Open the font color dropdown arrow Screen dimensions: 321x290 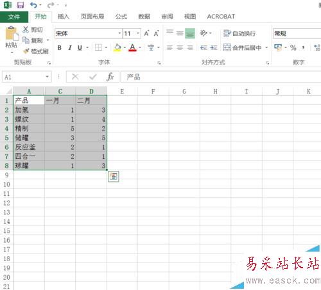point(140,47)
